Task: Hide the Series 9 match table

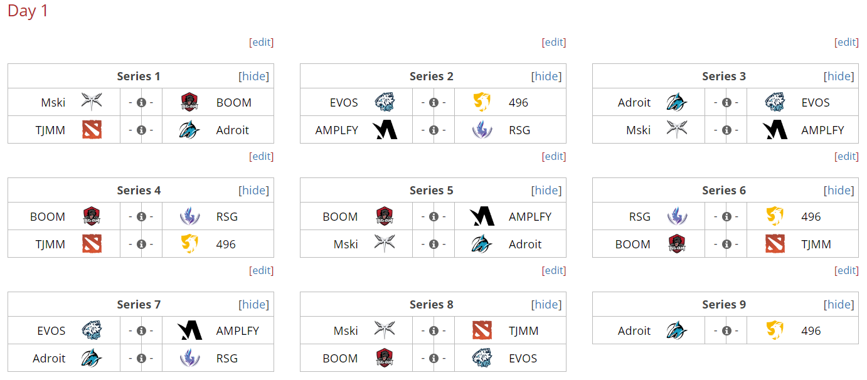Action: (839, 305)
